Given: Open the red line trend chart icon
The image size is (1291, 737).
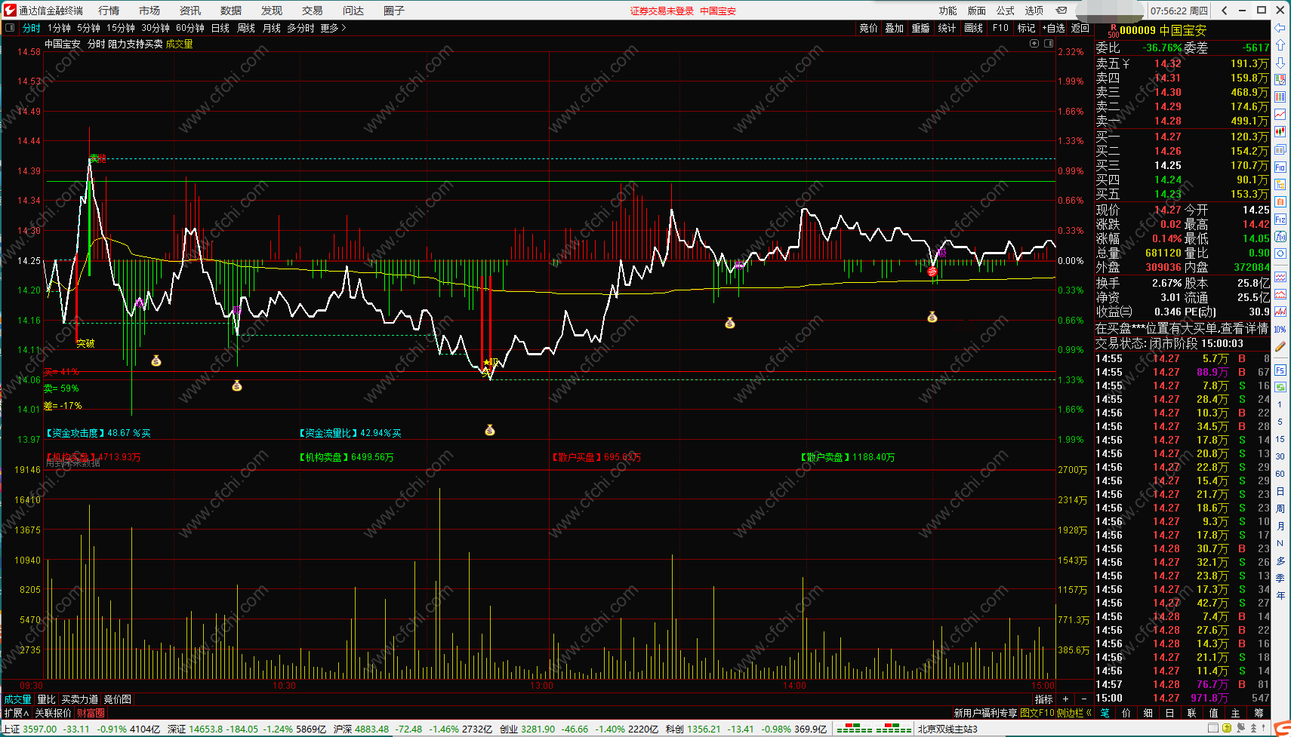Looking at the screenshot, I should [1280, 114].
